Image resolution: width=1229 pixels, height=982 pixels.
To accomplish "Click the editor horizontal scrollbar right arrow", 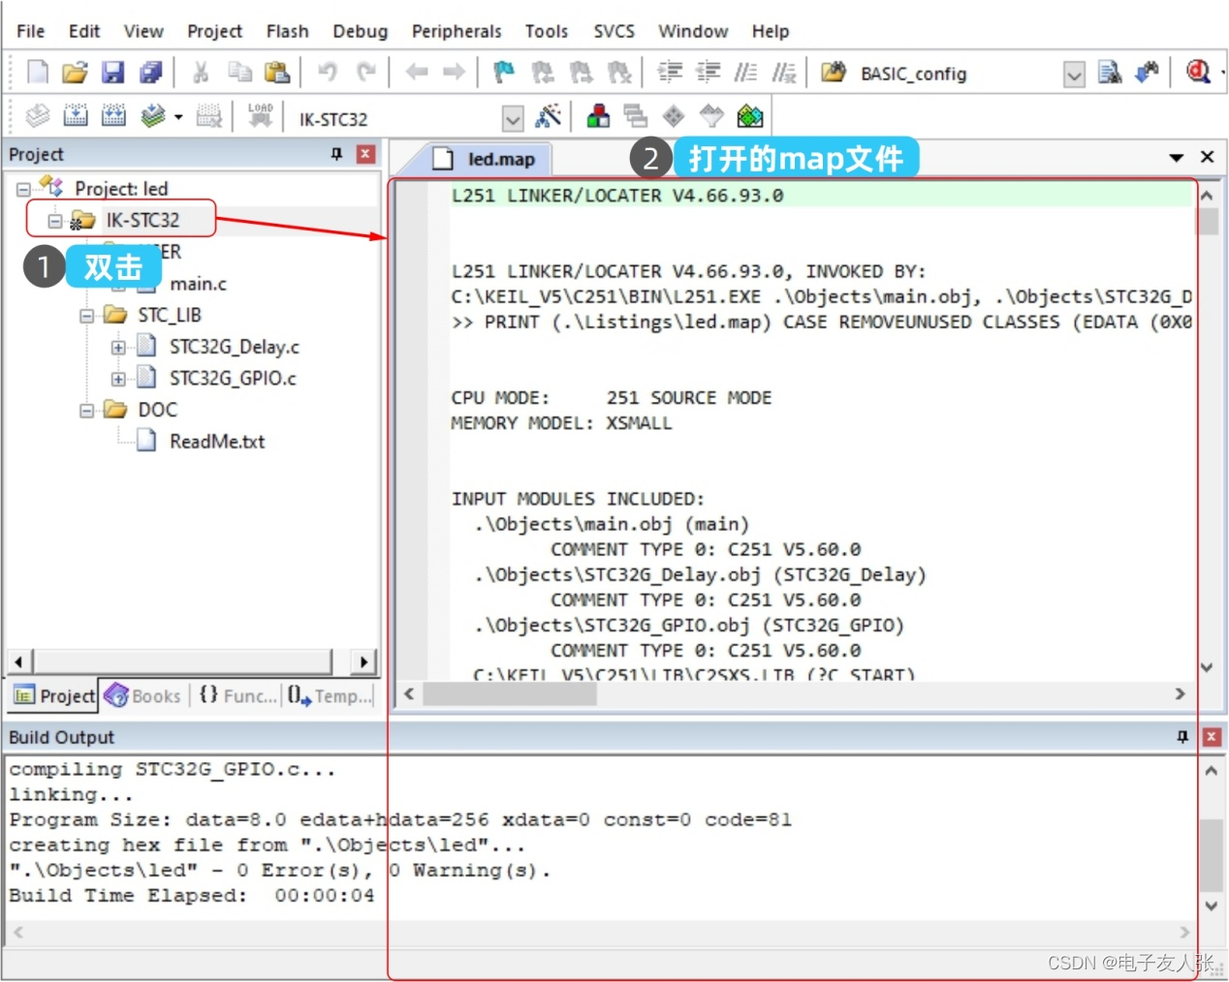I will 1180,693.
